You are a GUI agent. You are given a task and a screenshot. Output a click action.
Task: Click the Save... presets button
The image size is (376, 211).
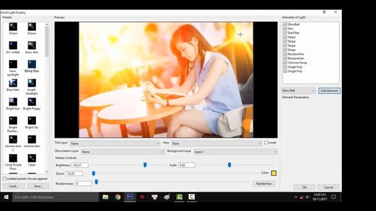[38, 186]
